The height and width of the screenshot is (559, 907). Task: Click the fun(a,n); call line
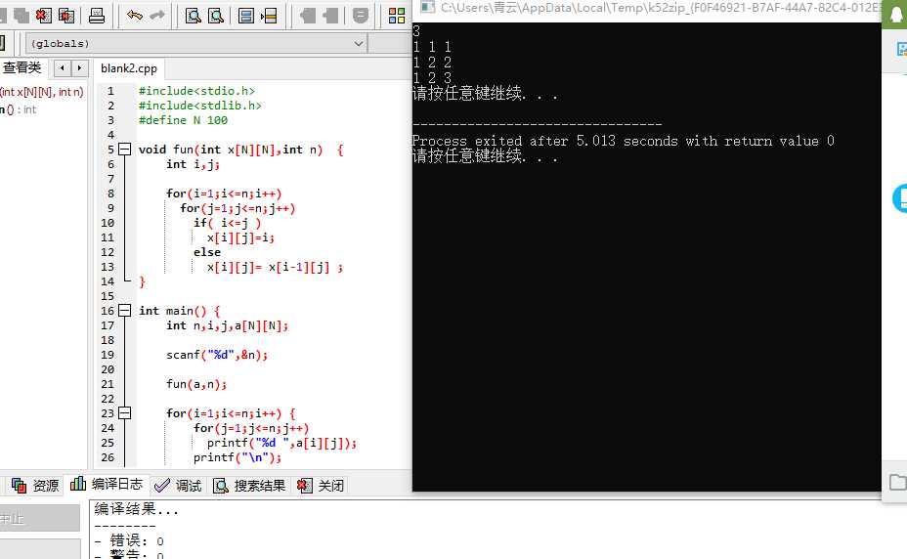196,384
